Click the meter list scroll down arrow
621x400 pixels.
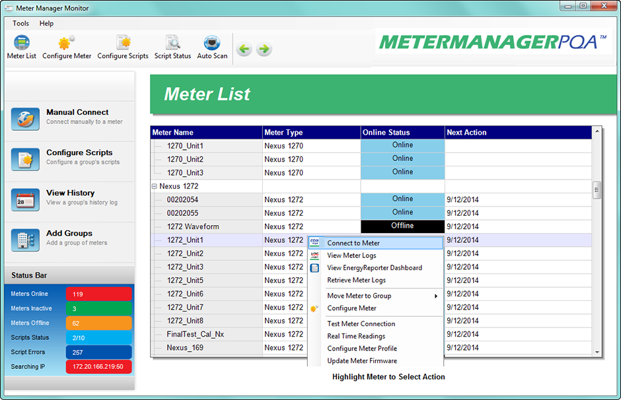(x=597, y=352)
